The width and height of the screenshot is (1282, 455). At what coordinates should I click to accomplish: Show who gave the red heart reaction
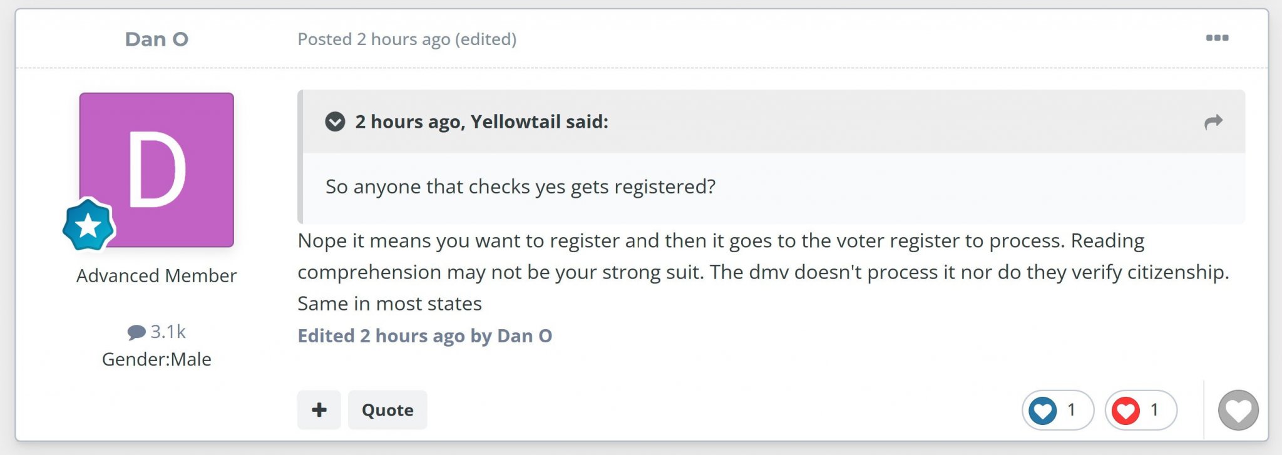pyautogui.click(x=1126, y=411)
